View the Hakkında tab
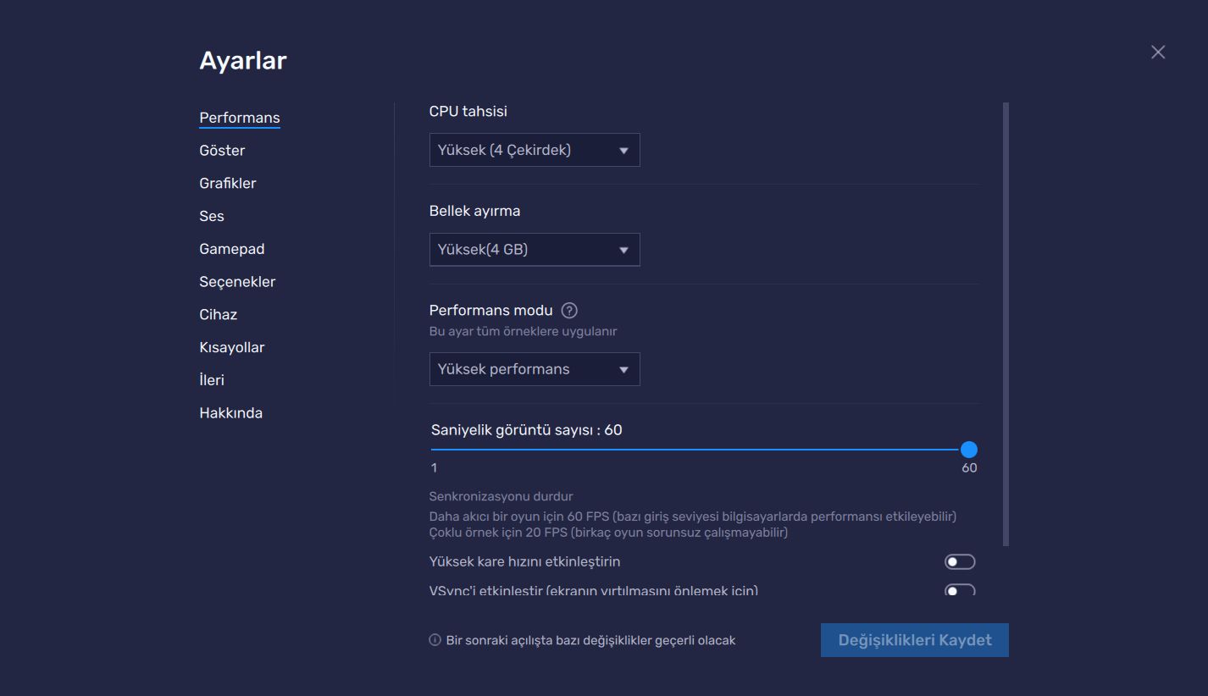 coord(231,413)
